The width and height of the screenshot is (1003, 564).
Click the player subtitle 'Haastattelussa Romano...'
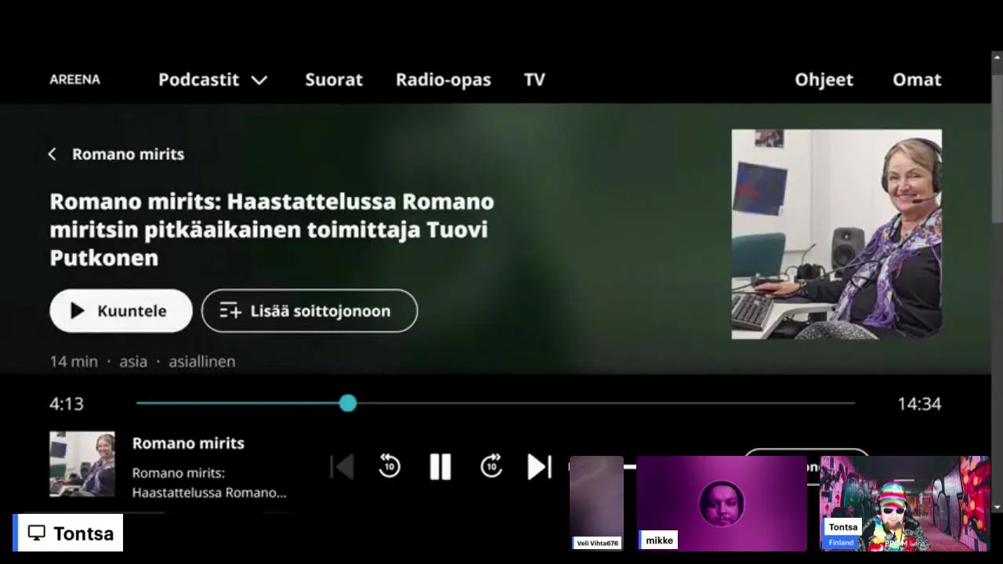209,493
